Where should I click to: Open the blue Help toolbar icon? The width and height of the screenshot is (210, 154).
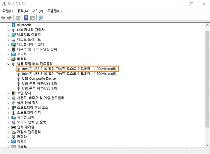click(x=26, y=18)
